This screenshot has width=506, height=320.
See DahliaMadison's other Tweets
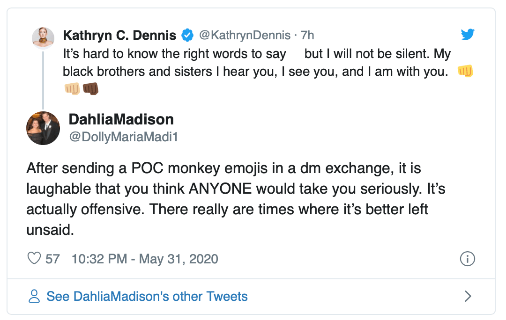147,296
